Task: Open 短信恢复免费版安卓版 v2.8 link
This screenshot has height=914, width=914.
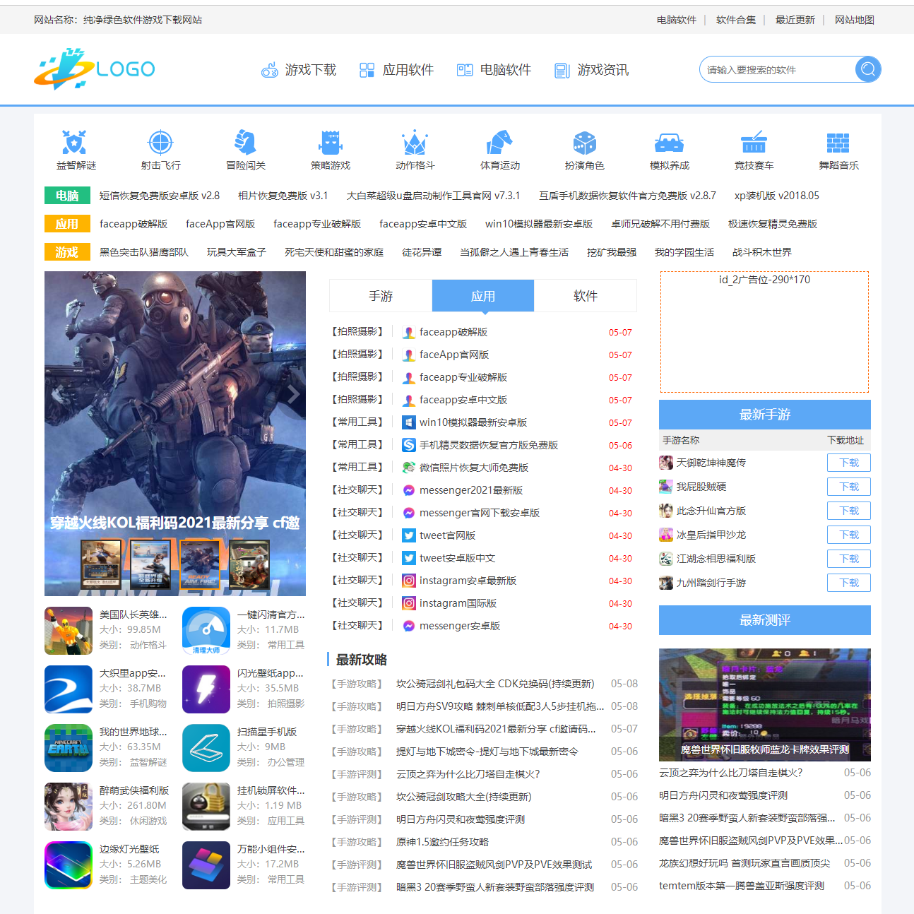Action: (160, 196)
